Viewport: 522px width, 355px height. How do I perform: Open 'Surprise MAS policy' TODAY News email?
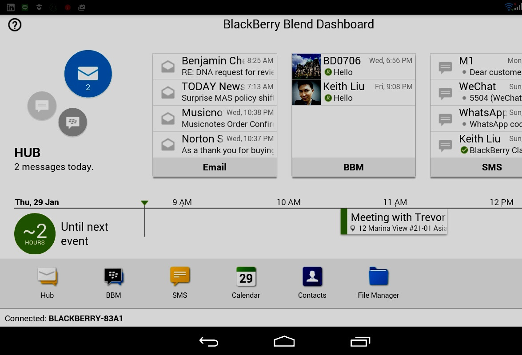pos(215,92)
